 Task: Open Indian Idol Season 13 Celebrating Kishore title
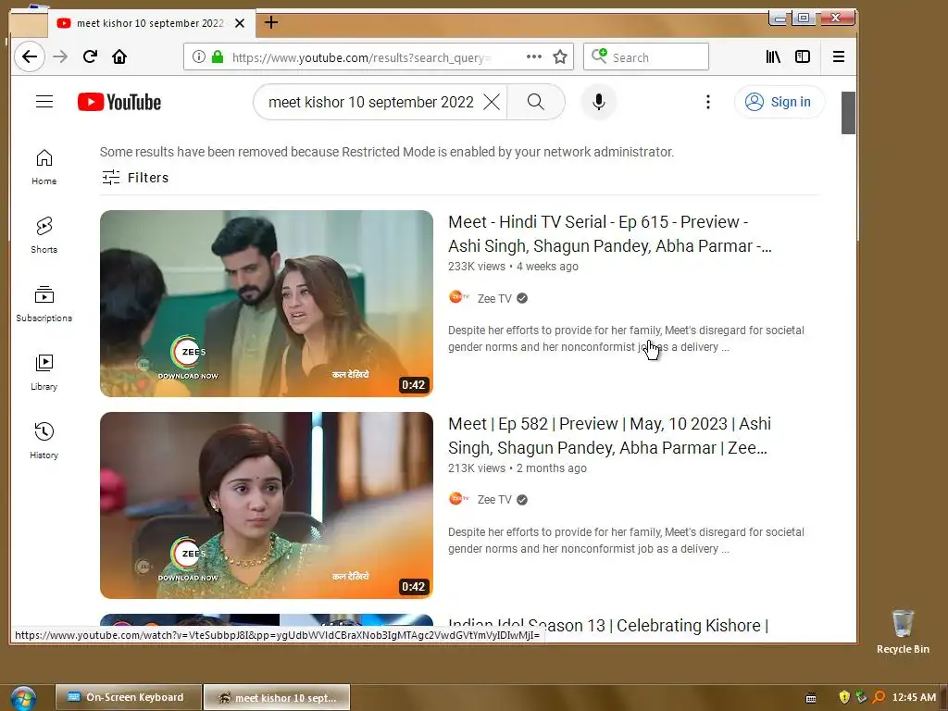click(x=608, y=626)
